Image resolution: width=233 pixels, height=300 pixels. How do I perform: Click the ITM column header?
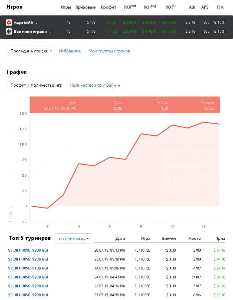click(x=220, y=7)
